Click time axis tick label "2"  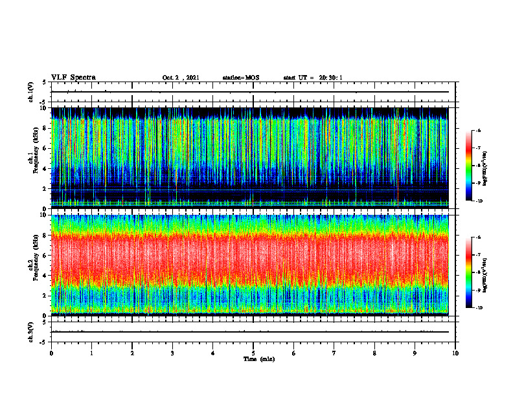[132, 353]
